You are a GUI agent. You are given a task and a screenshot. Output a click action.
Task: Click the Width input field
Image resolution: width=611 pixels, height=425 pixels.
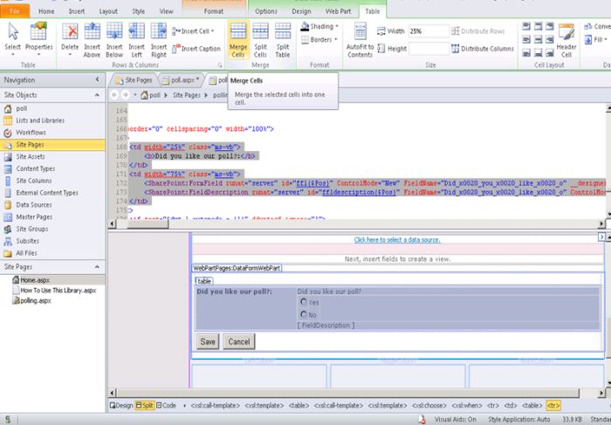tap(429, 31)
